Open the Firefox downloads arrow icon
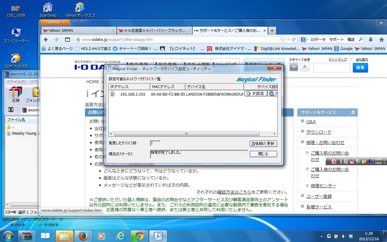The image size is (387, 242). click(x=370, y=39)
